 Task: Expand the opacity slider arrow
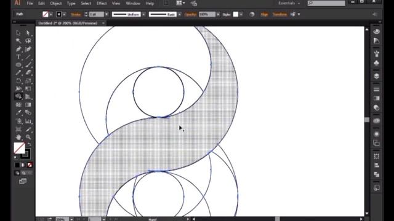coord(218,14)
